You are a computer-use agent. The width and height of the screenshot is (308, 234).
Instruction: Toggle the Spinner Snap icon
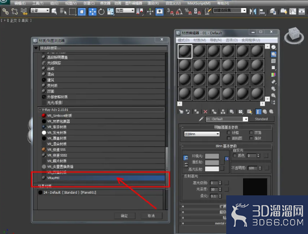(197, 11)
